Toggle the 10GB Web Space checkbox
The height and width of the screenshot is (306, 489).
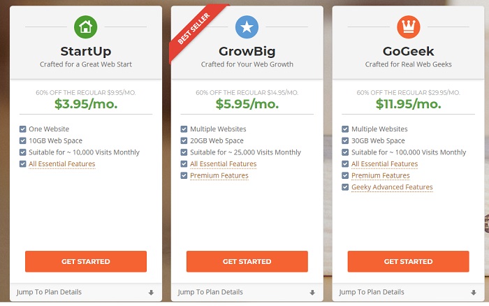click(23, 140)
